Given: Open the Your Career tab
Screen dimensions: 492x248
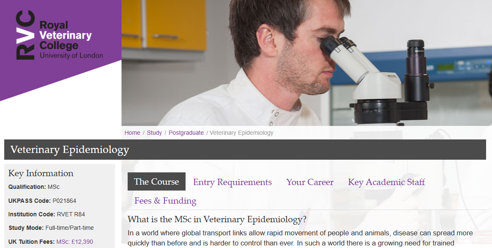Looking at the screenshot, I should (x=310, y=182).
